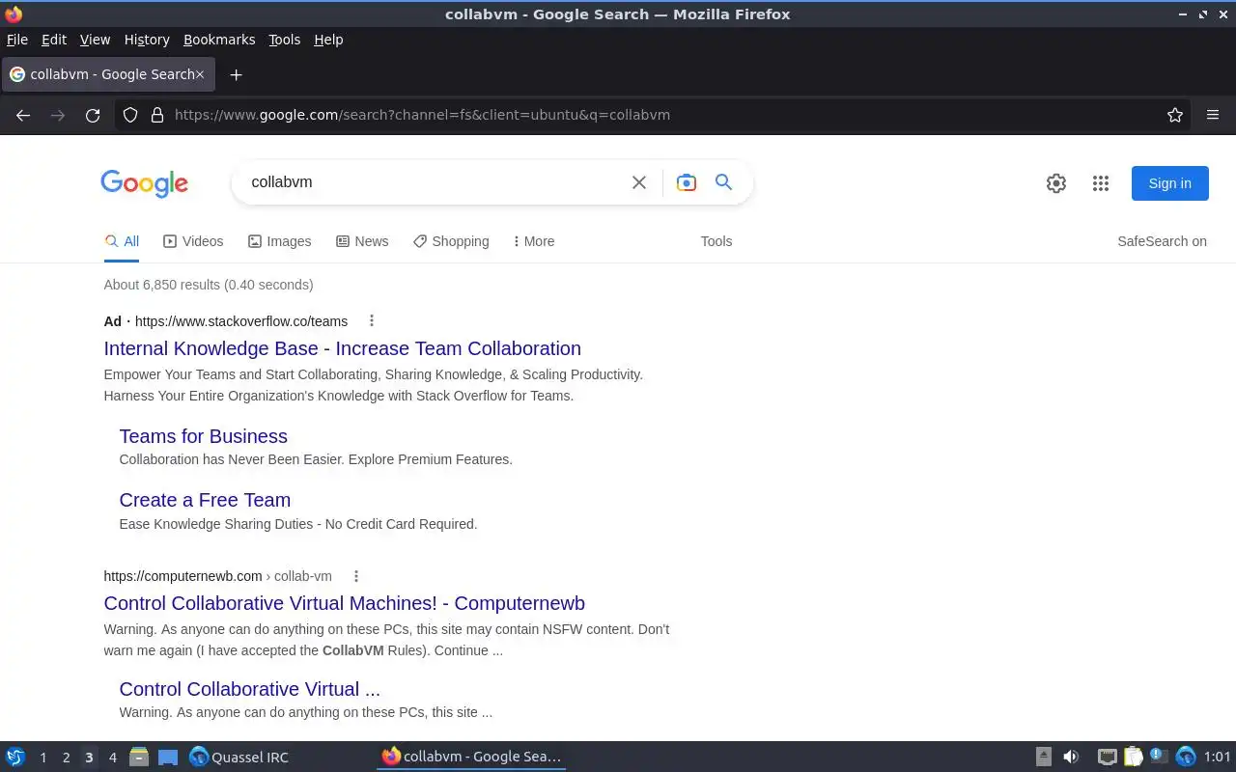Image resolution: width=1236 pixels, height=772 pixels.
Task: Switch to Quassel IRC in taskbar
Action: 239,757
